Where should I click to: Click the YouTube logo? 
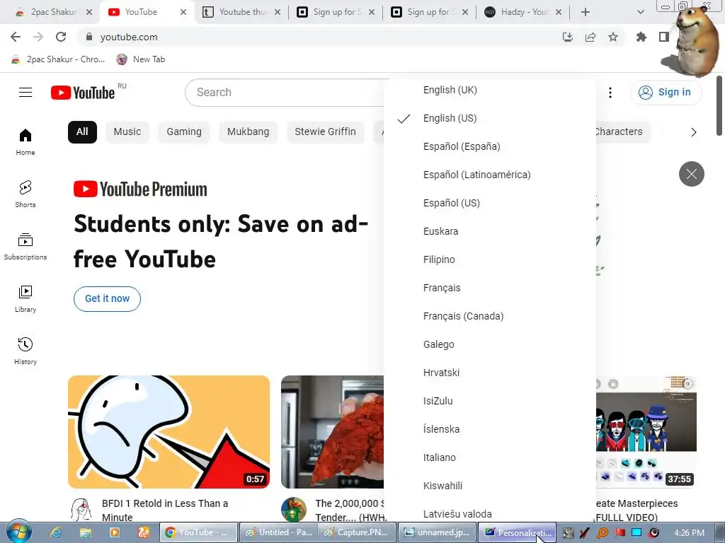[x=83, y=93]
